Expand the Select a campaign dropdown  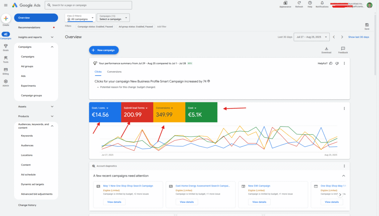click(x=113, y=17)
